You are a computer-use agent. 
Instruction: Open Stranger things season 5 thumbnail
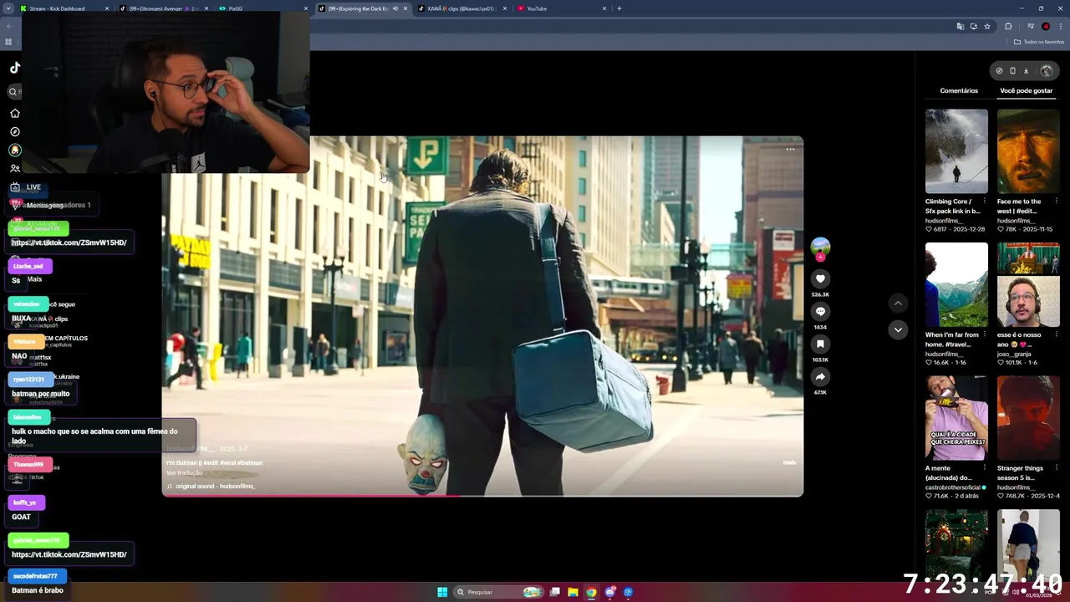coord(1028,419)
